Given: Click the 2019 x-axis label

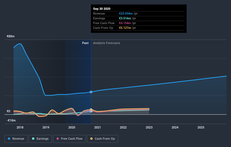Looking at the screenshot, I should coord(46,127).
